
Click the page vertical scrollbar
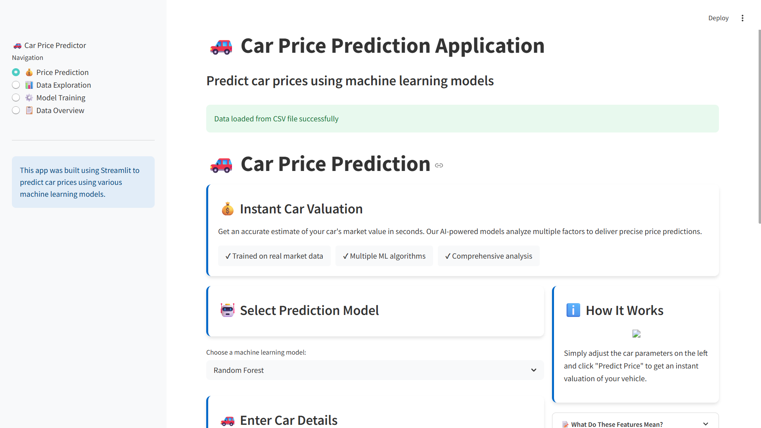point(759,127)
